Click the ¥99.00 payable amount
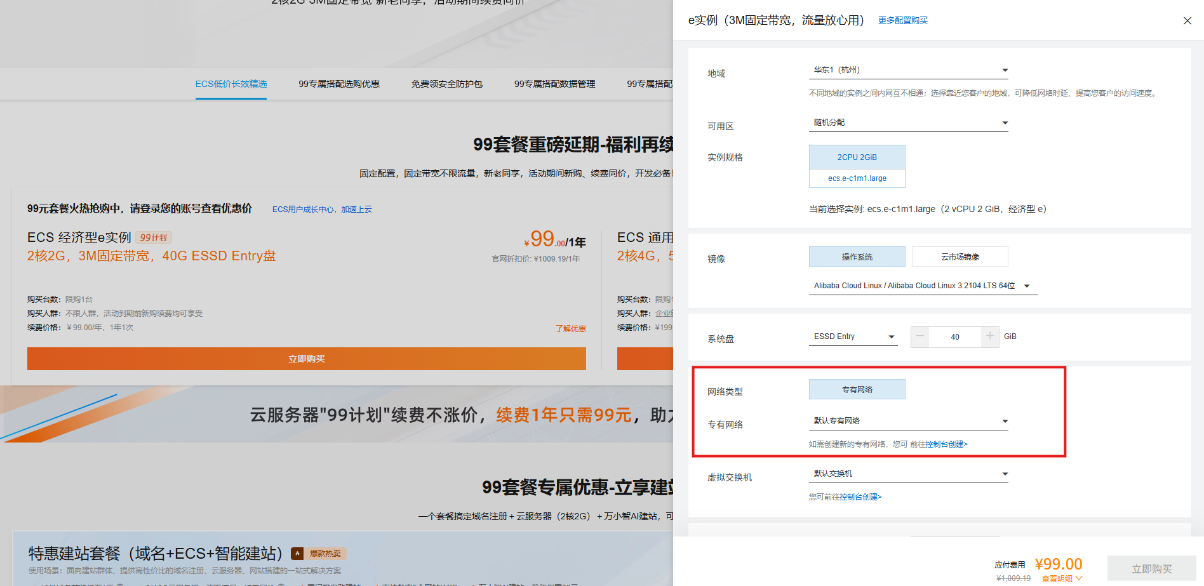The image size is (1204, 586). point(1058,564)
